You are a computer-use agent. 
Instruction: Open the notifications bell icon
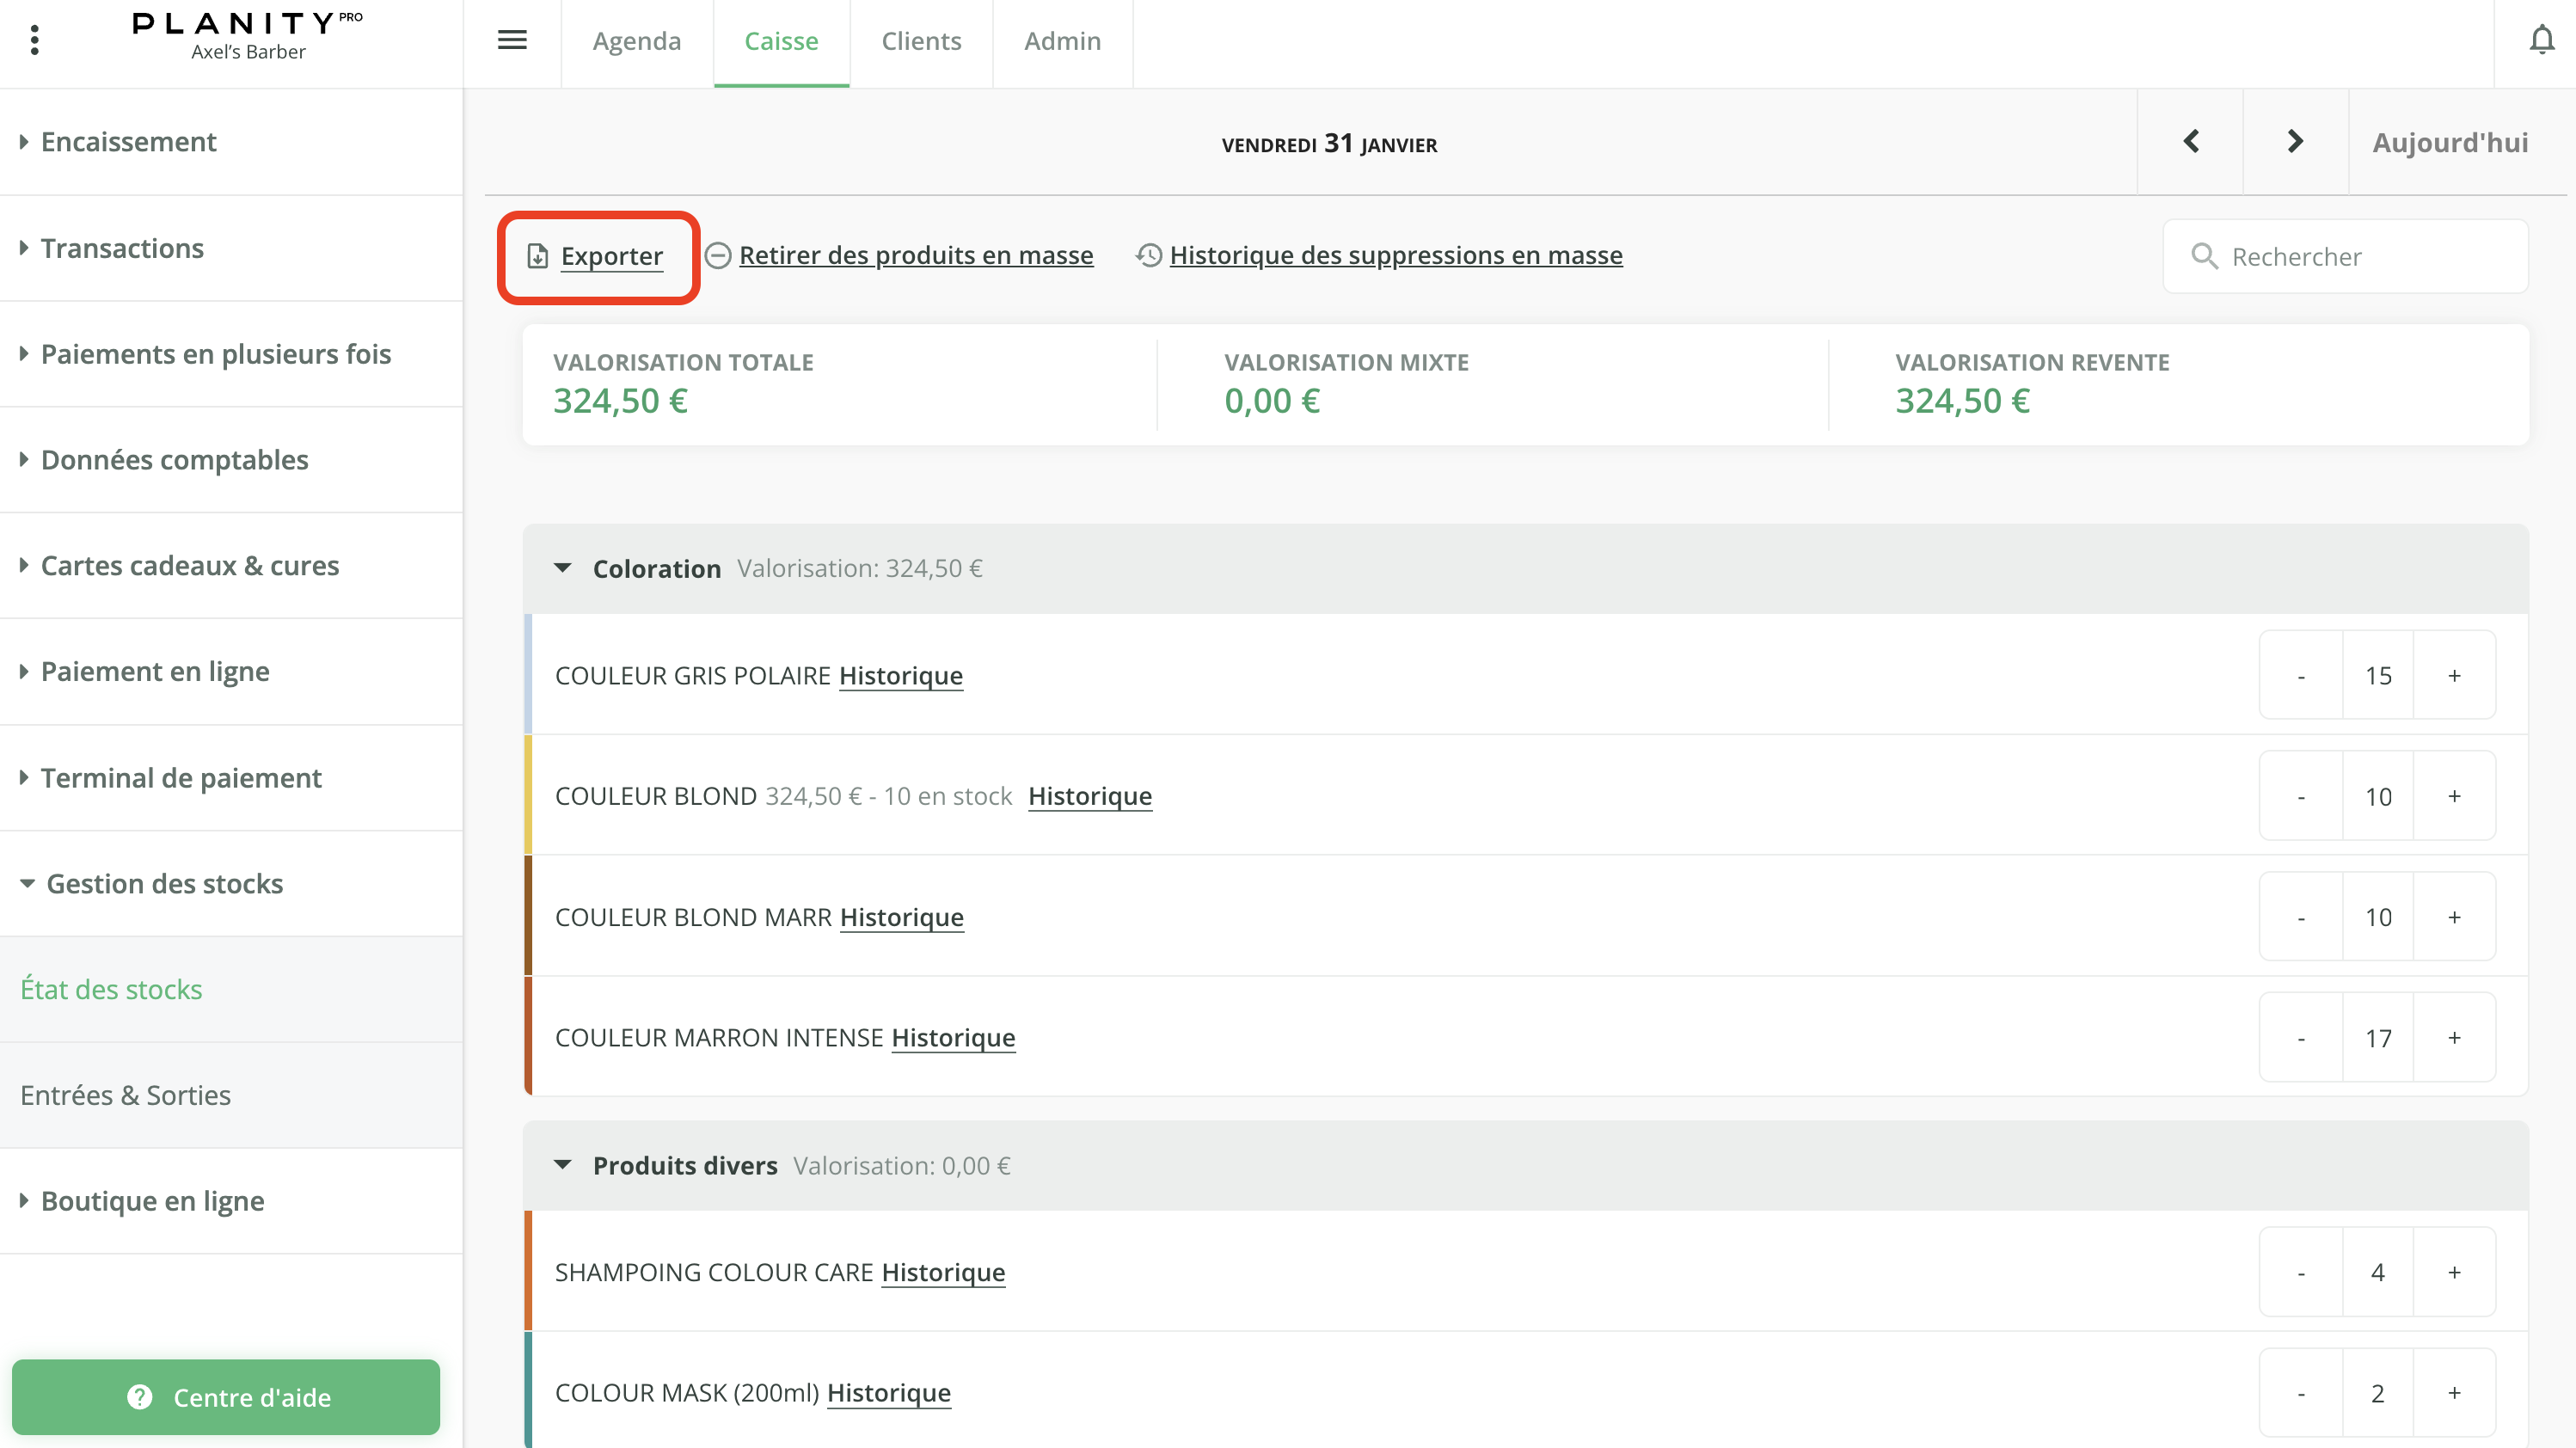coord(2541,41)
